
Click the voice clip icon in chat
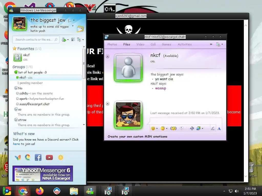coord(181,128)
